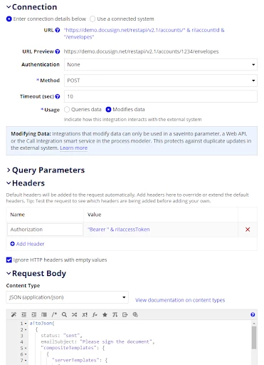Click the Authorization header name field

click(45, 230)
